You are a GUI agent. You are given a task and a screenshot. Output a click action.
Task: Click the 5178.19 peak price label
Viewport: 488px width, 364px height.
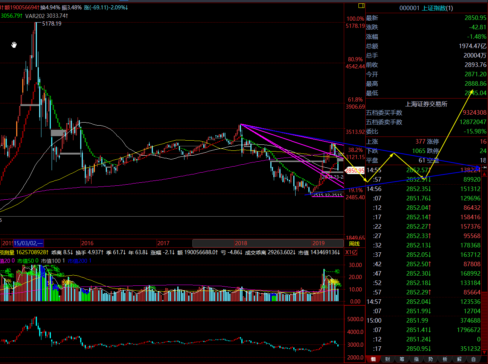(52, 24)
